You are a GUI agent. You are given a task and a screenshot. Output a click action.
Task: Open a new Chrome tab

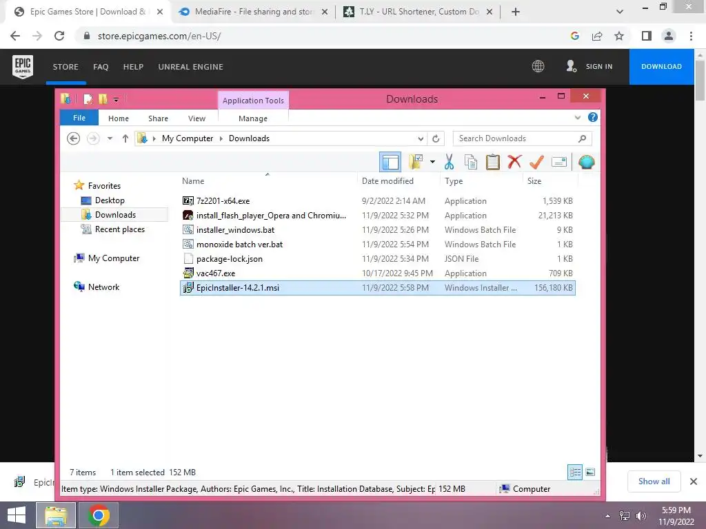516,12
